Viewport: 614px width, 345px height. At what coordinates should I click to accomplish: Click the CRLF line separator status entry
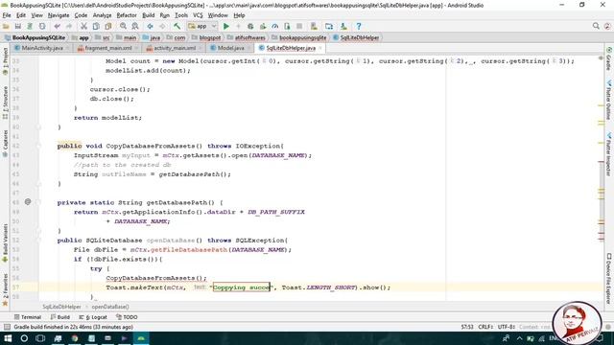(485, 327)
